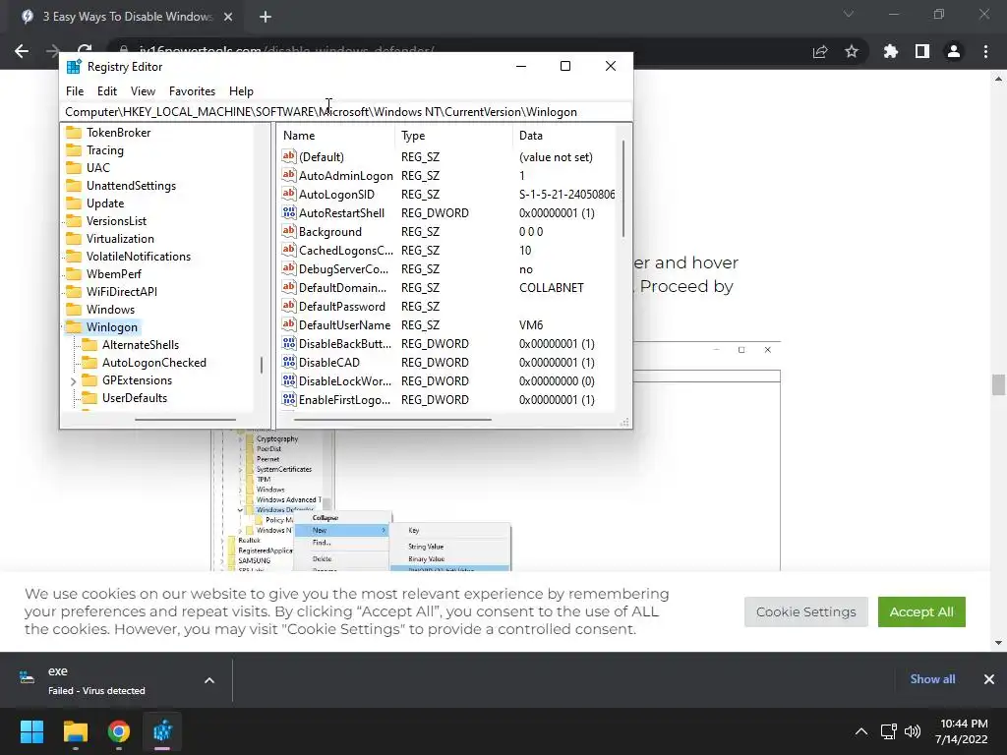Viewport: 1007px width, 755px height.
Task: Click Show all downloads link
Action: coord(932,678)
